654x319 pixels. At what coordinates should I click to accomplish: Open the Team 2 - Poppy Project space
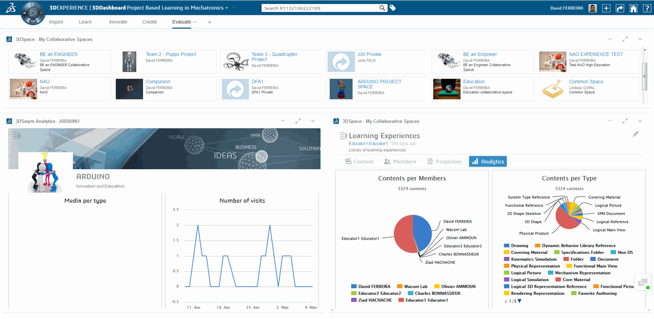[171, 54]
